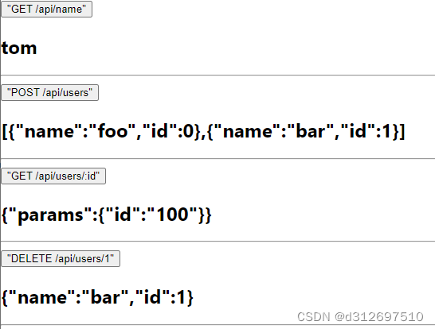This screenshot has height=329, width=435.
Task: Click the {"name":"bar","id":1} delete response
Action: click(97, 297)
